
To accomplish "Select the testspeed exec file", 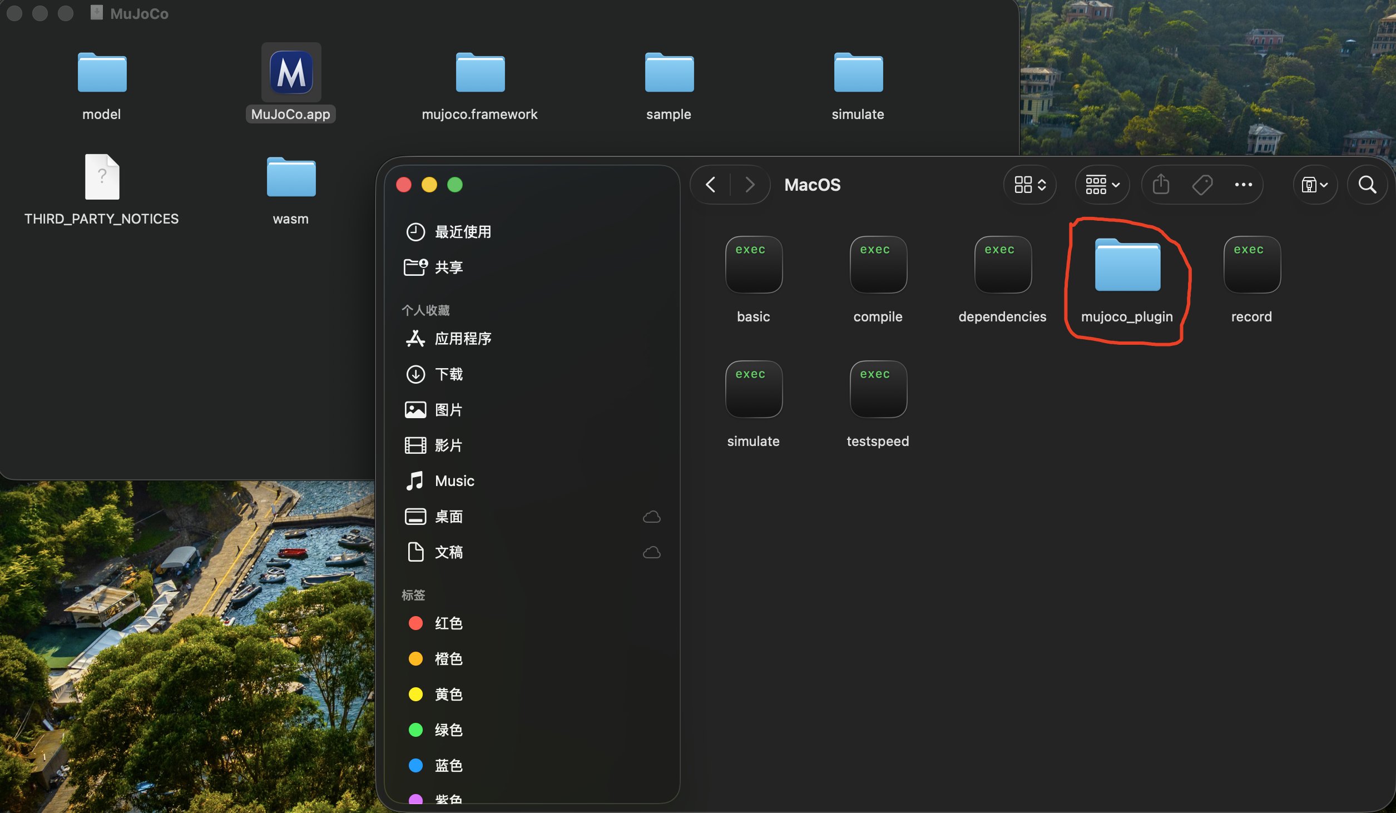I will 878,389.
